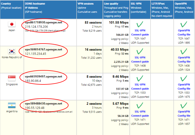Download OpenVPN Config file for Singapore
The width and height of the screenshot is (195, 135).
(184, 89)
